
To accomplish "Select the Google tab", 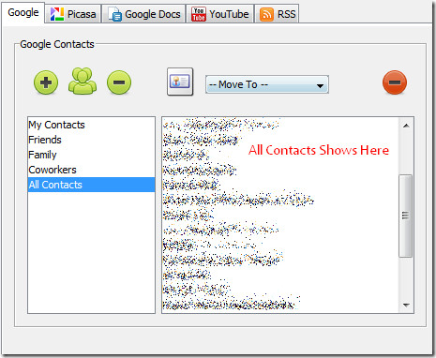I will (23, 12).
